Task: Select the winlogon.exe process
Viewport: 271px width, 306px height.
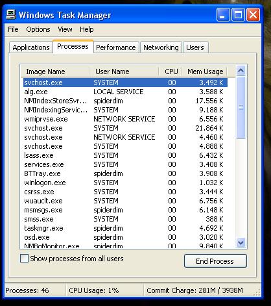Action: 125,183
